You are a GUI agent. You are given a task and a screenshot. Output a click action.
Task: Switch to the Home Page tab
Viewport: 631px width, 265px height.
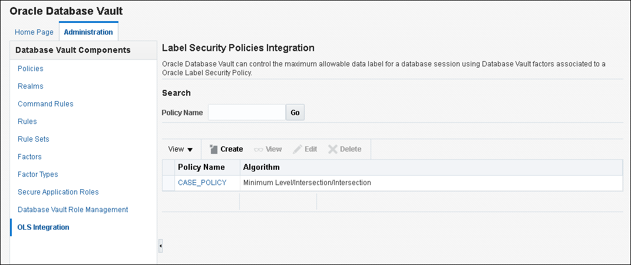34,32
